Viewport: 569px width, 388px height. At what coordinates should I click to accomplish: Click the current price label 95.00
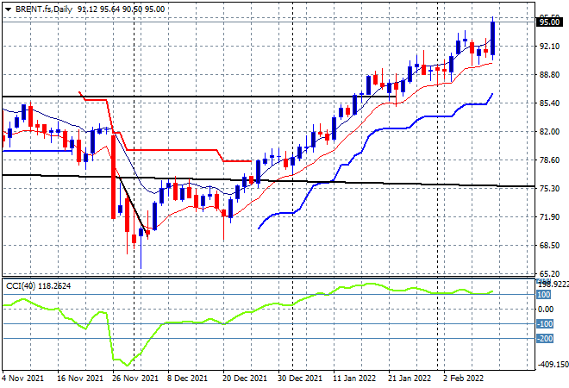coord(549,22)
